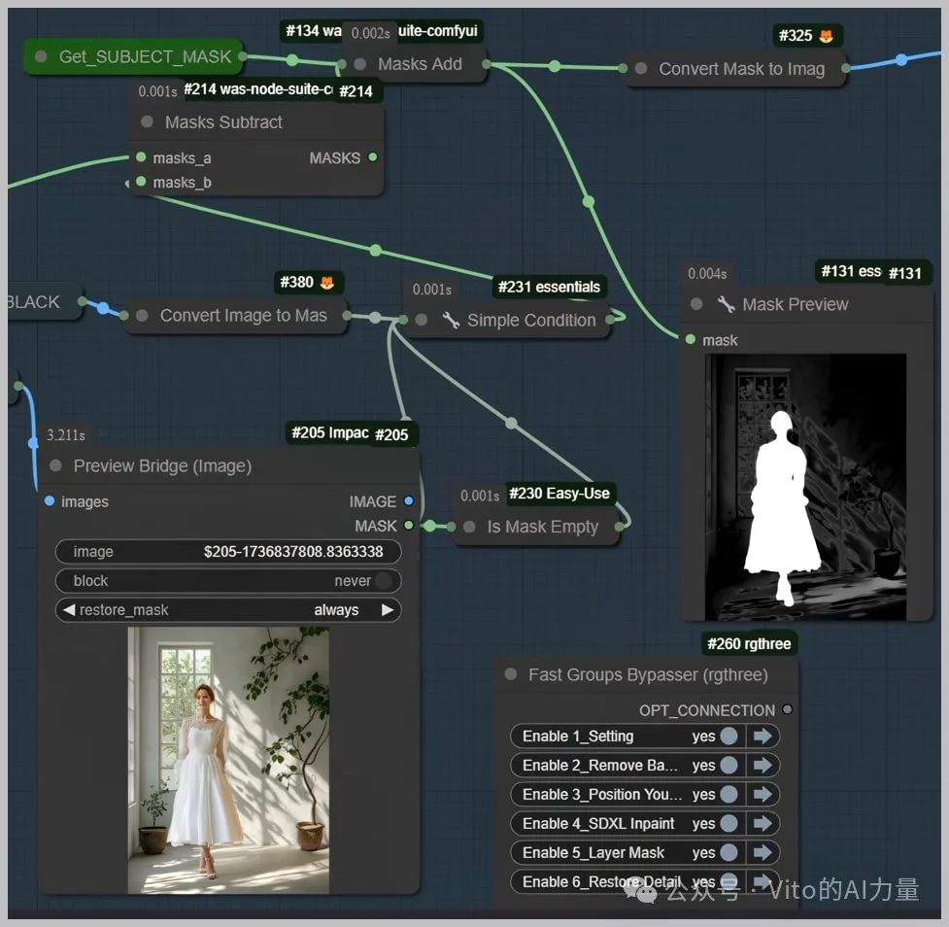Screen dimensions: 949x927
Task: Collapse the Masks Subtract node
Action: 147,121
